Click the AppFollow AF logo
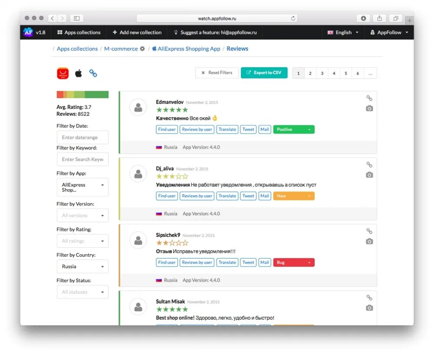434x354 pixels. point(28,33)
